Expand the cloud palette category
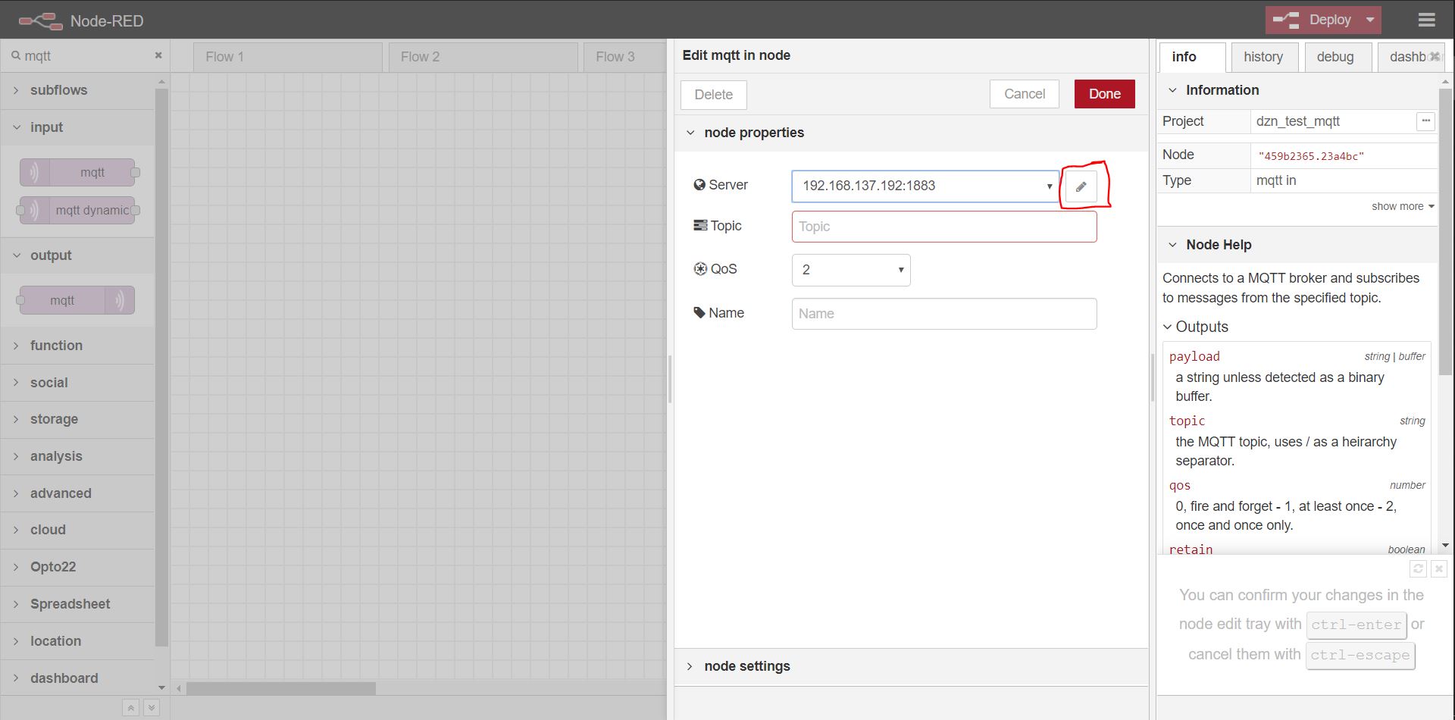The height and width of the screenshot is (720, 1455). (77, 530)
